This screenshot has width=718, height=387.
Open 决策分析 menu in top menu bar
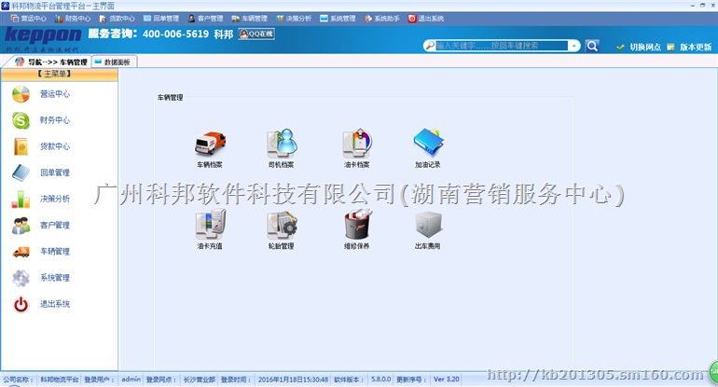296,18
